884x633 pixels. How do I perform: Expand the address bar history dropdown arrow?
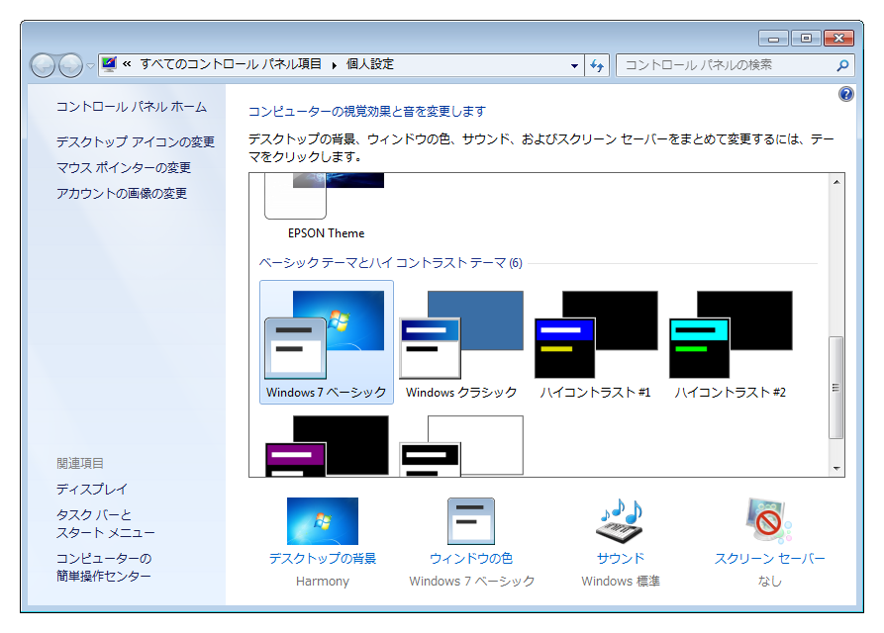coord(574,65)
